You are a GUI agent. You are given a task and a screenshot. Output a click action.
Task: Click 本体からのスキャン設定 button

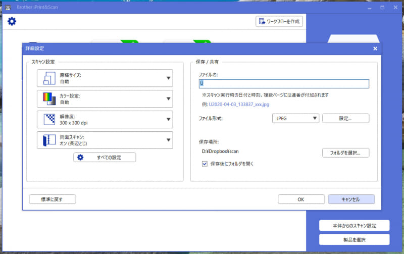[x=355, y=226]
